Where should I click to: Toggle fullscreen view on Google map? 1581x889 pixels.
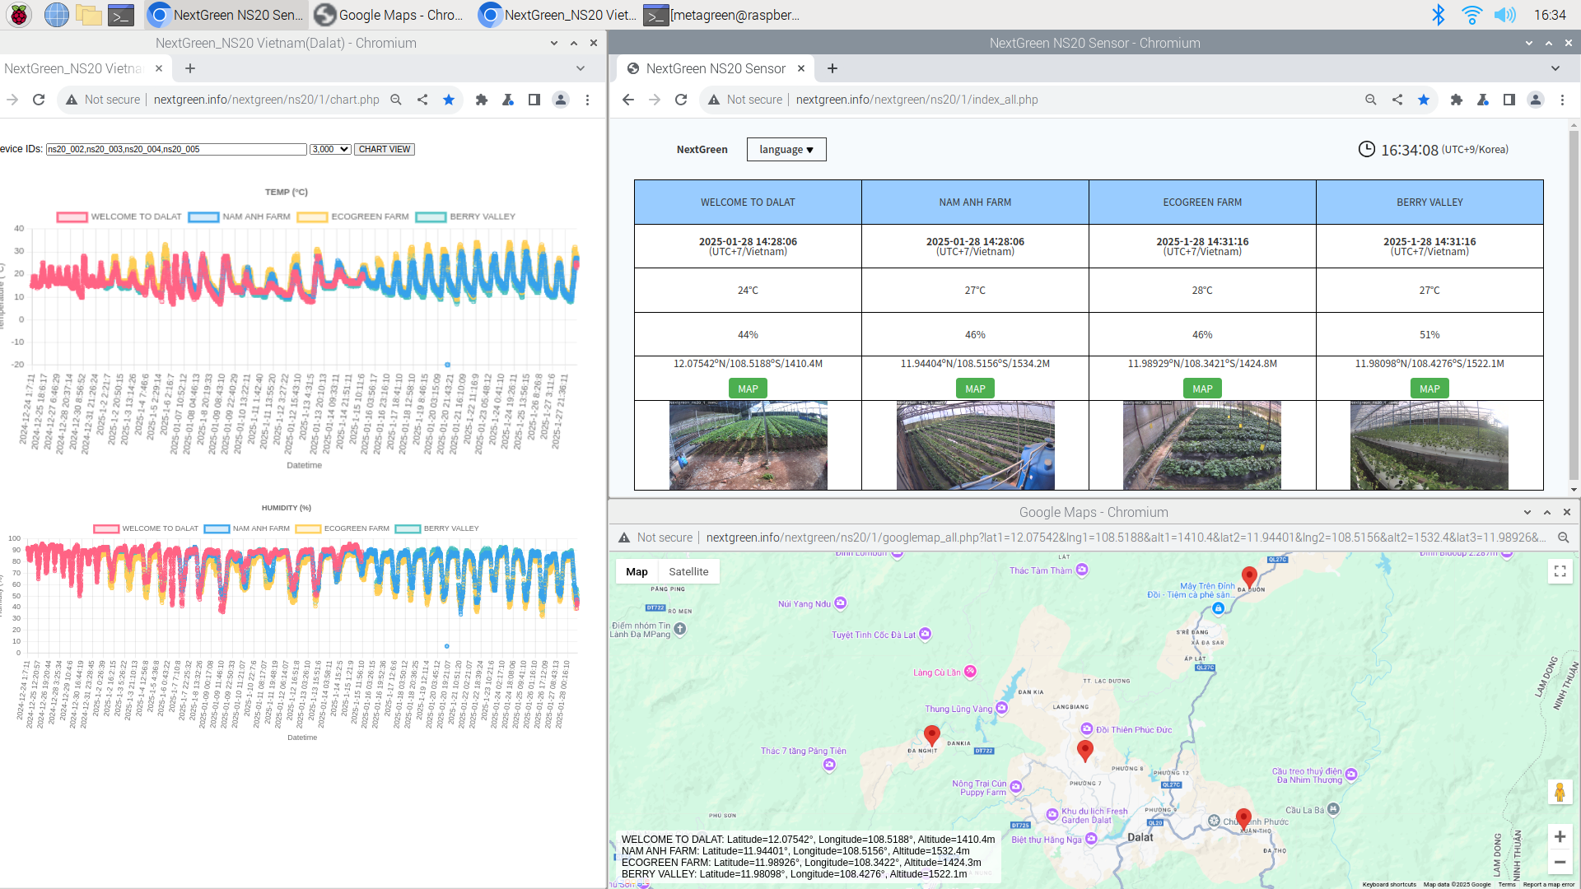1560,571
